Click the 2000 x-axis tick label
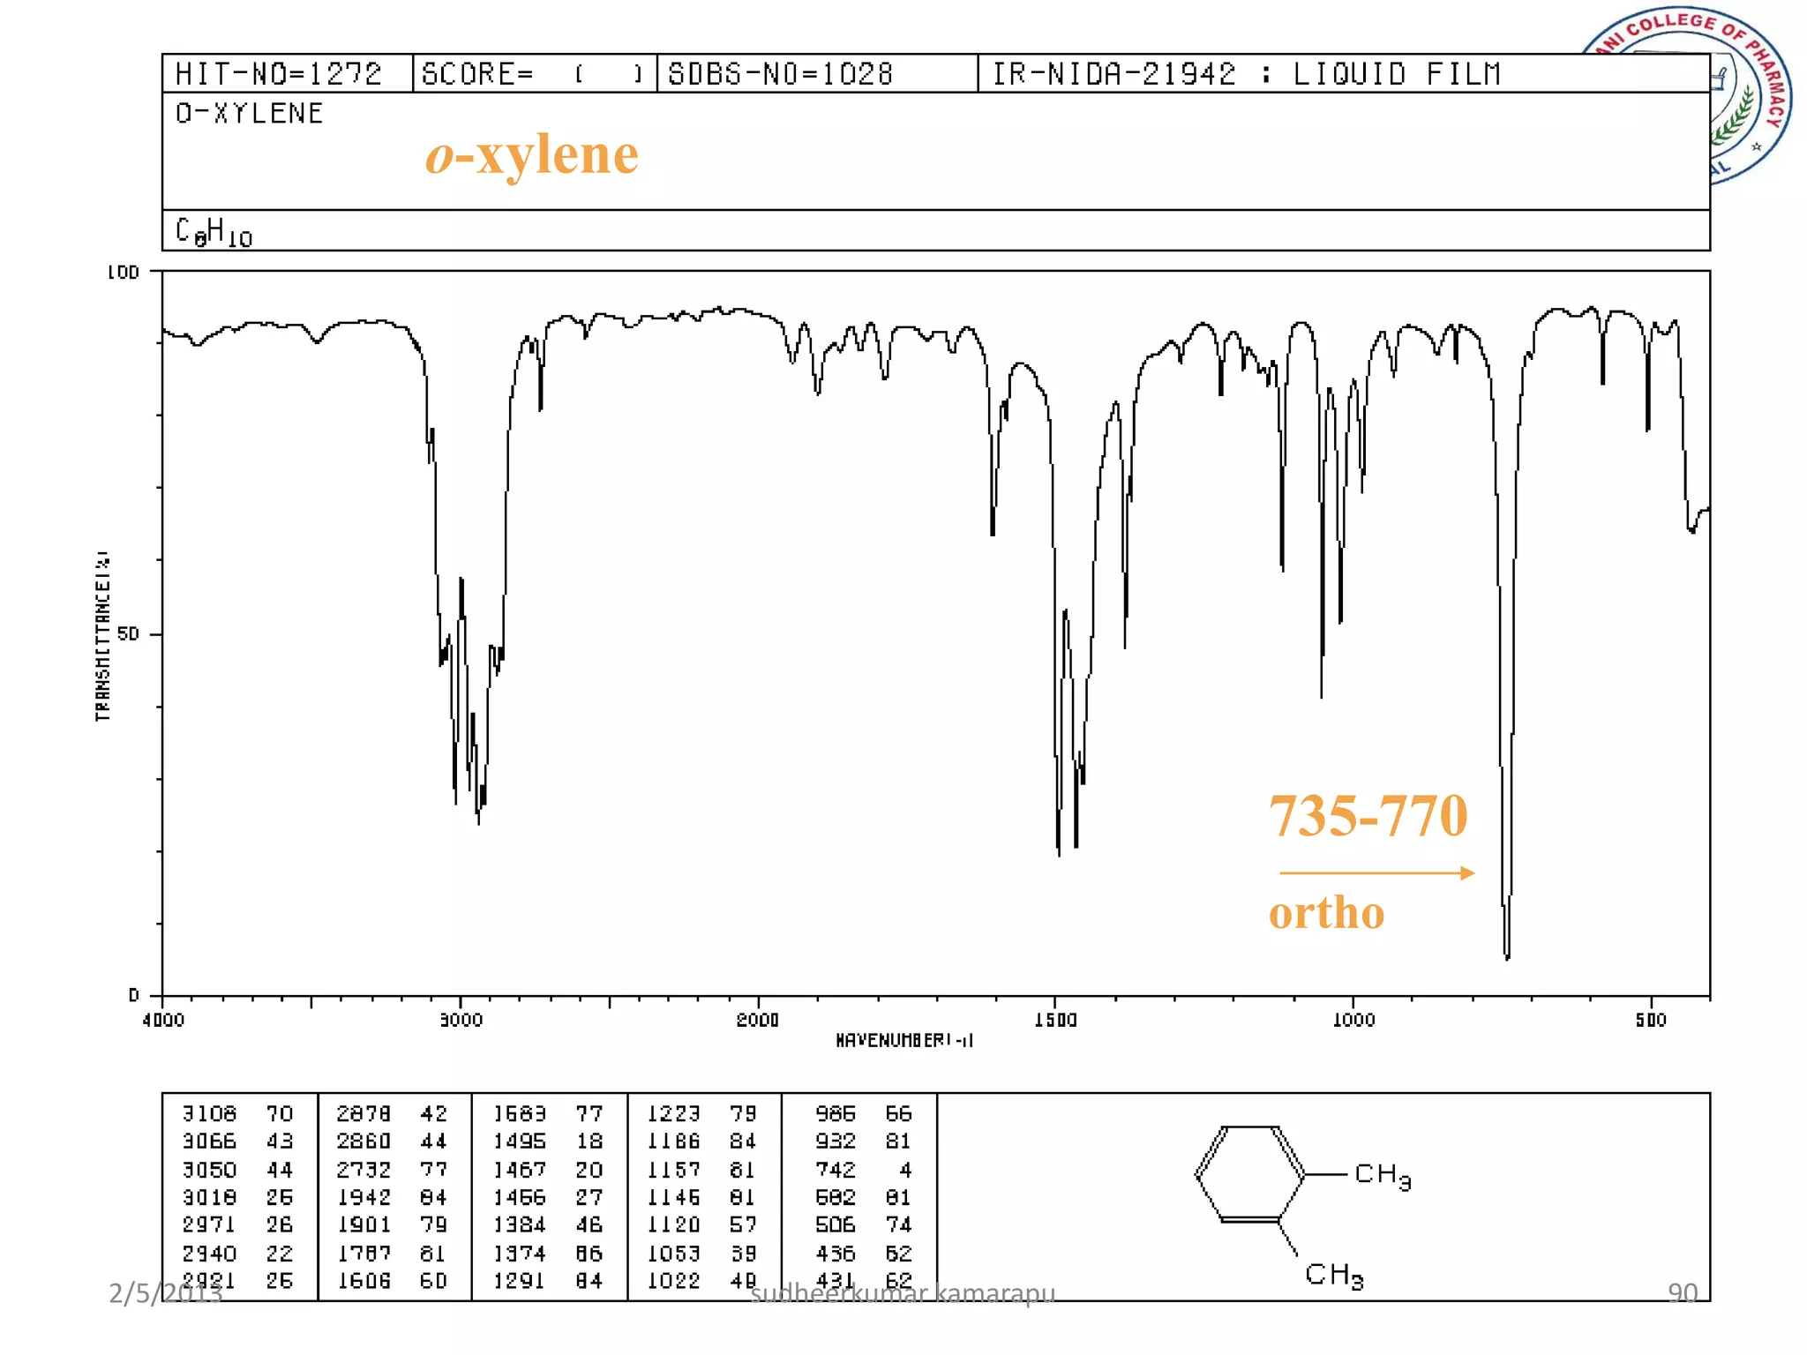Screen dimensions: 1807x1355 pos(758,1021)
